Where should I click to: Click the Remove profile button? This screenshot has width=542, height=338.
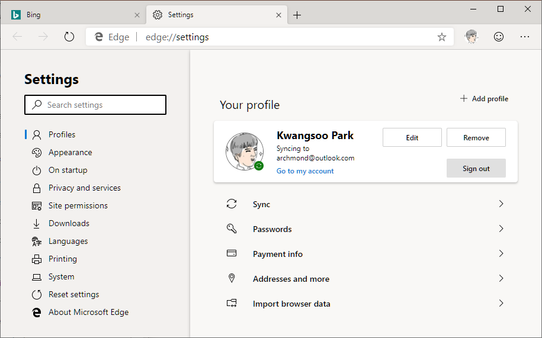[x=476, y=137]
